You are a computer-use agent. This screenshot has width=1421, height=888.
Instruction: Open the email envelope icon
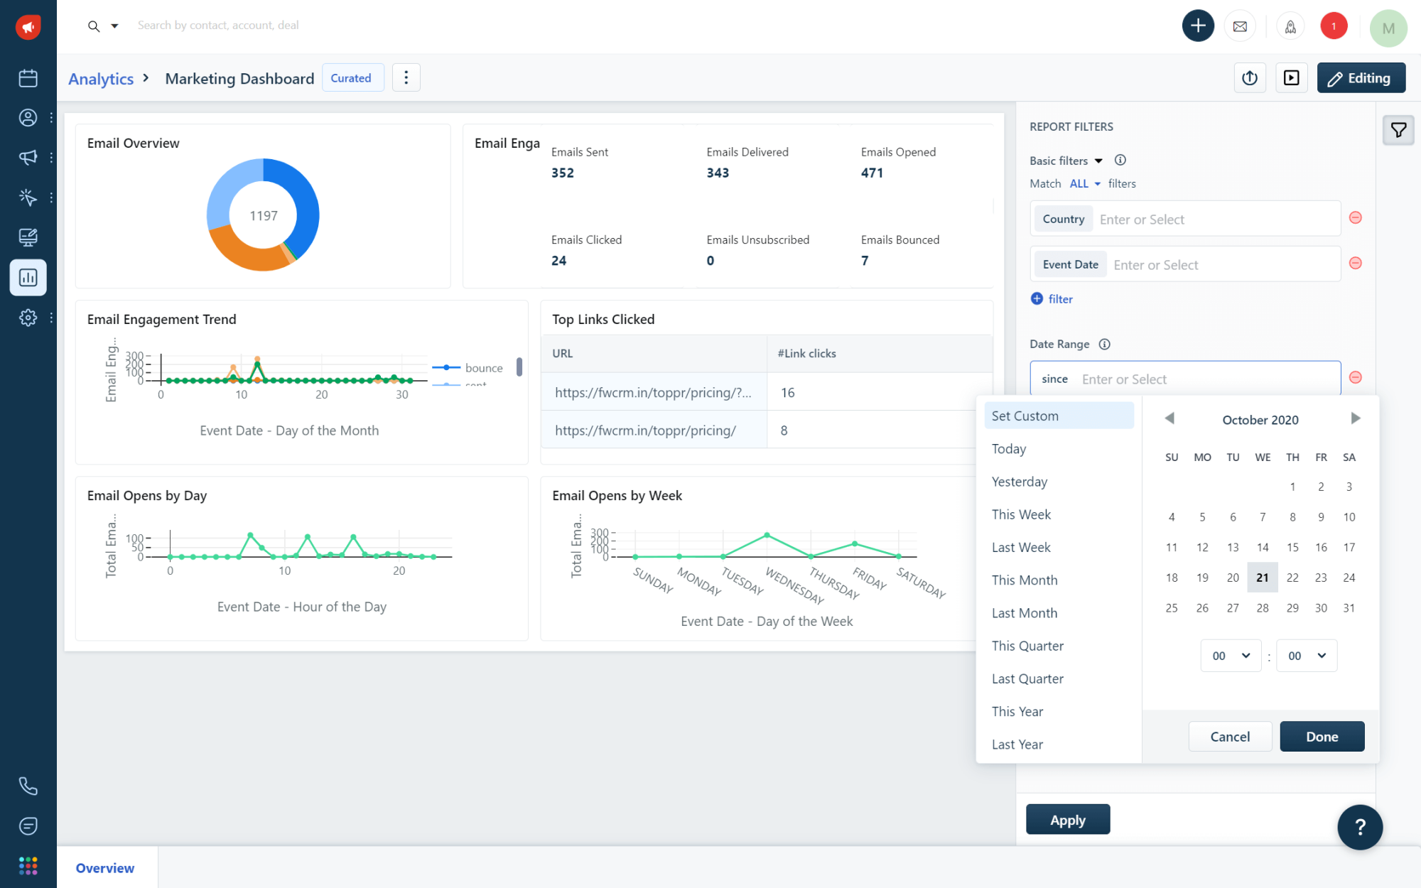click(x=1240, y=27)
